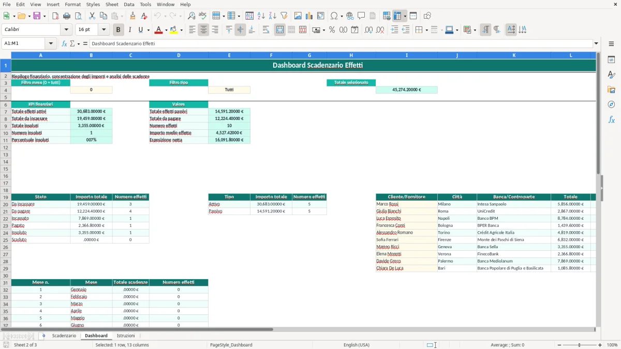Toggle Align Right

(215, 30)
